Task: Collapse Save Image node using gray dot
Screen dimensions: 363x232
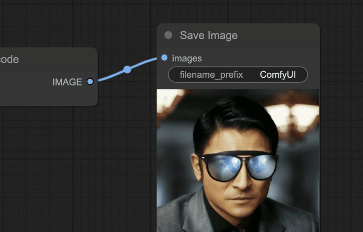Action: 168,35
